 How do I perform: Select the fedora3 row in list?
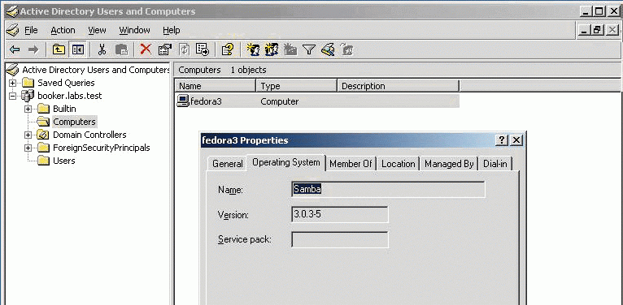tap(317, 101)
